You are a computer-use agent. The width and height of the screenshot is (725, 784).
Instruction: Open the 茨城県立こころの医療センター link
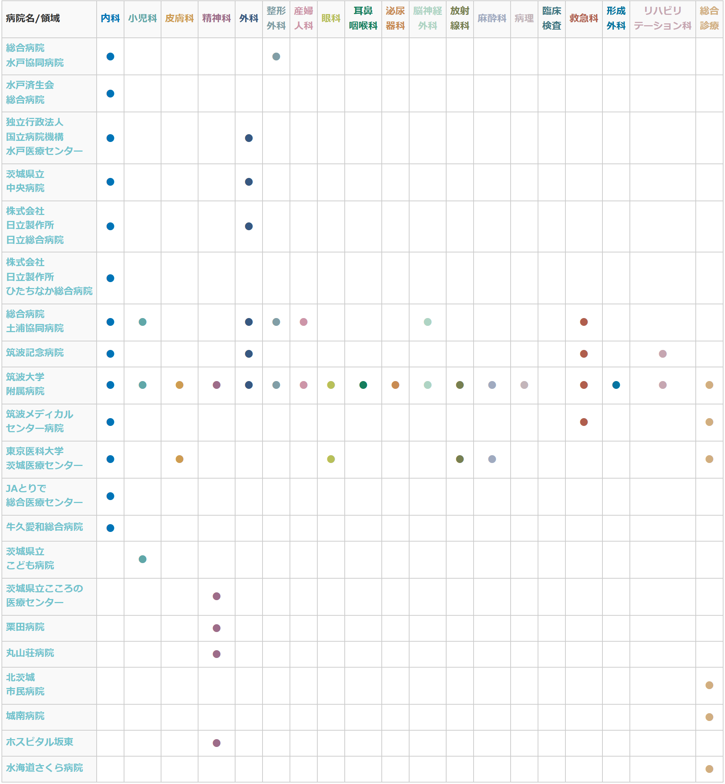tap(44, 595)
